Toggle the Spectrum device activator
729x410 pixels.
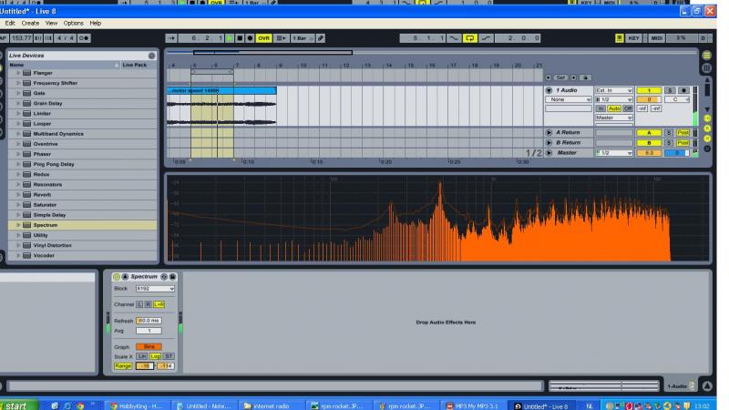click(117, 277)
